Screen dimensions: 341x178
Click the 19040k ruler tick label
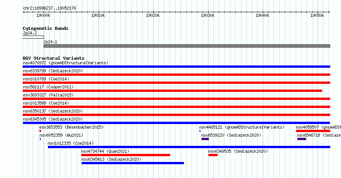pos(262,15)
